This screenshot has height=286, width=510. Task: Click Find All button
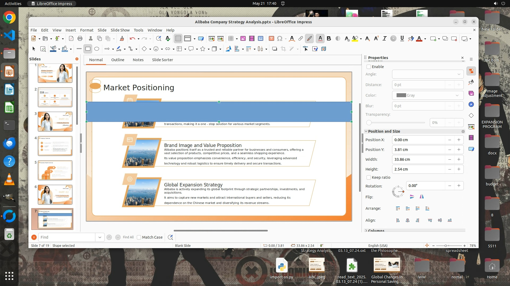point(128,237)
